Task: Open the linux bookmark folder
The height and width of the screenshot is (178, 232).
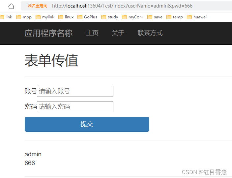Action: pyautogui.click(x=66, y=17)
